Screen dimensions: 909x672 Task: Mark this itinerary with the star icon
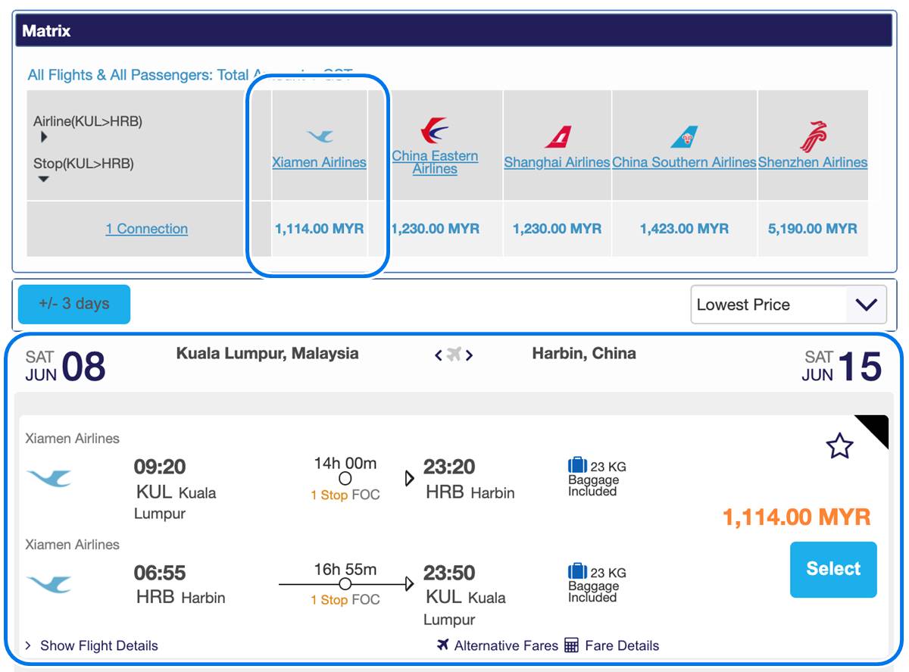(x=839, y=446)
